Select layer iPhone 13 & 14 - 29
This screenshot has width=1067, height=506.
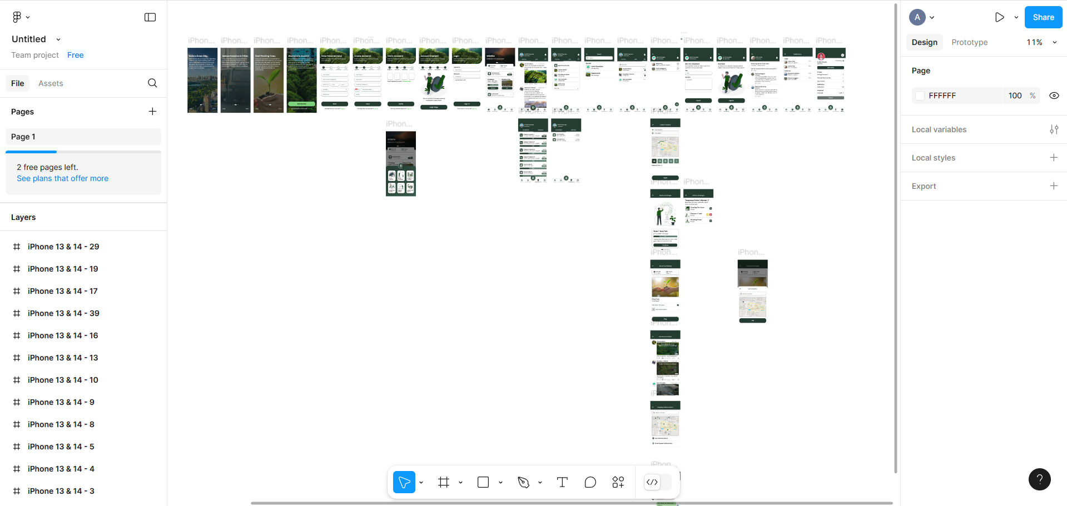point(63,247)
